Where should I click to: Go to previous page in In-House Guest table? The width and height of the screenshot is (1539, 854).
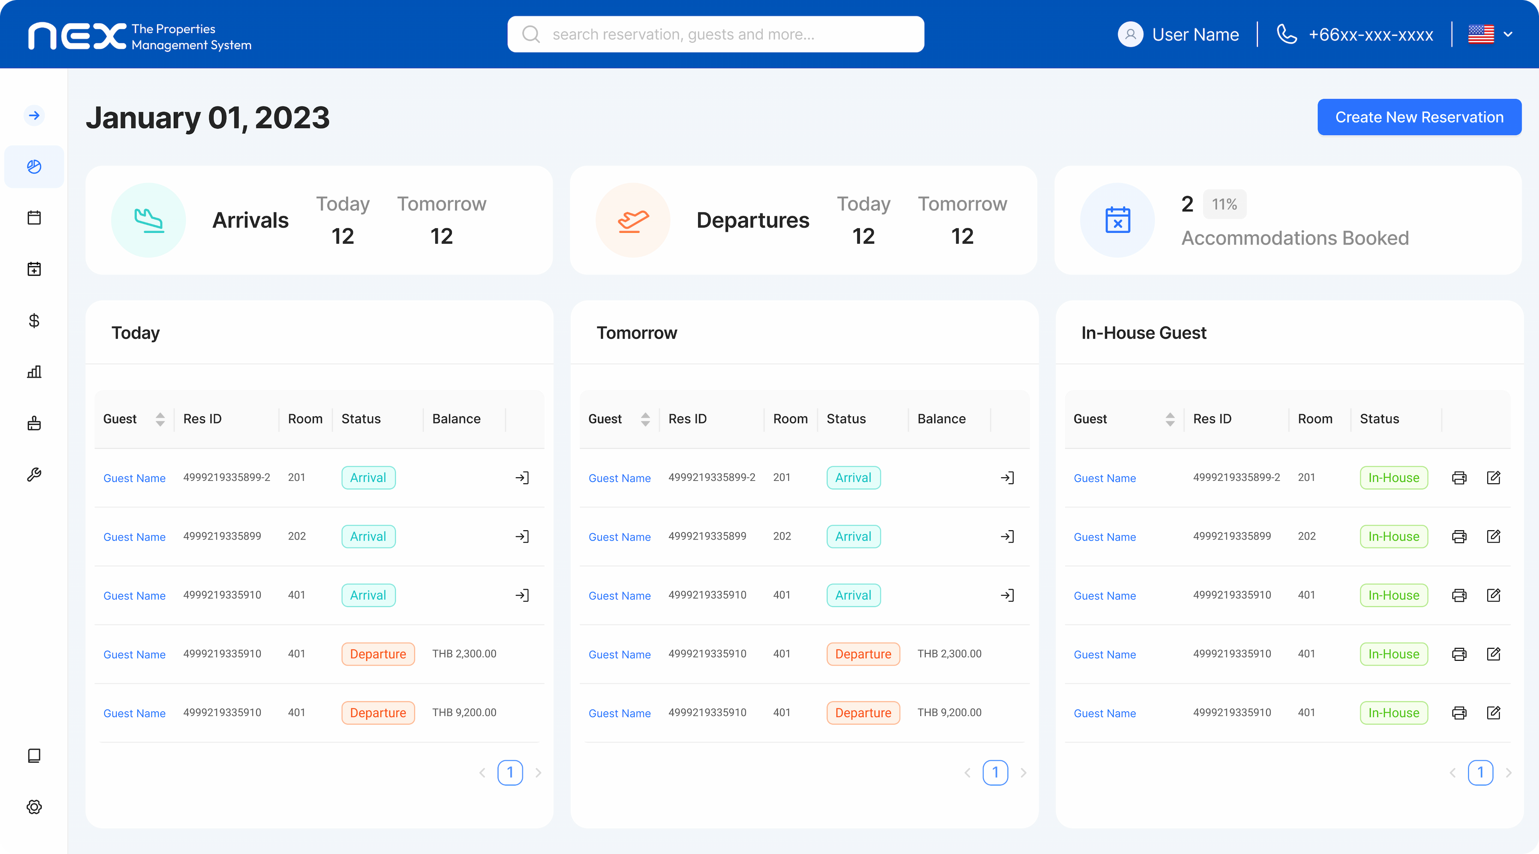[x=1452, y=773]
